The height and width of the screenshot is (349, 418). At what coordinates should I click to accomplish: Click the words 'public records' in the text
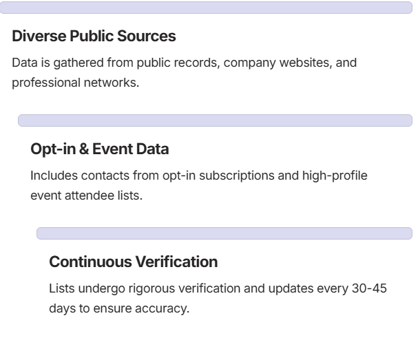pyautogui.click(x=178, y=63)
